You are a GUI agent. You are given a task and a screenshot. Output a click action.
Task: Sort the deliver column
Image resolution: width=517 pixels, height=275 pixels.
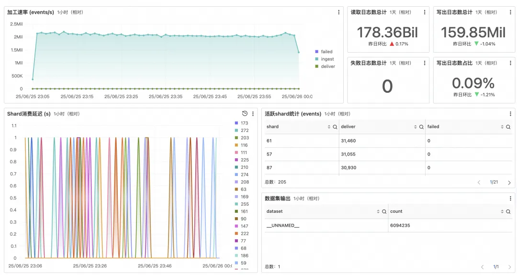416,127
